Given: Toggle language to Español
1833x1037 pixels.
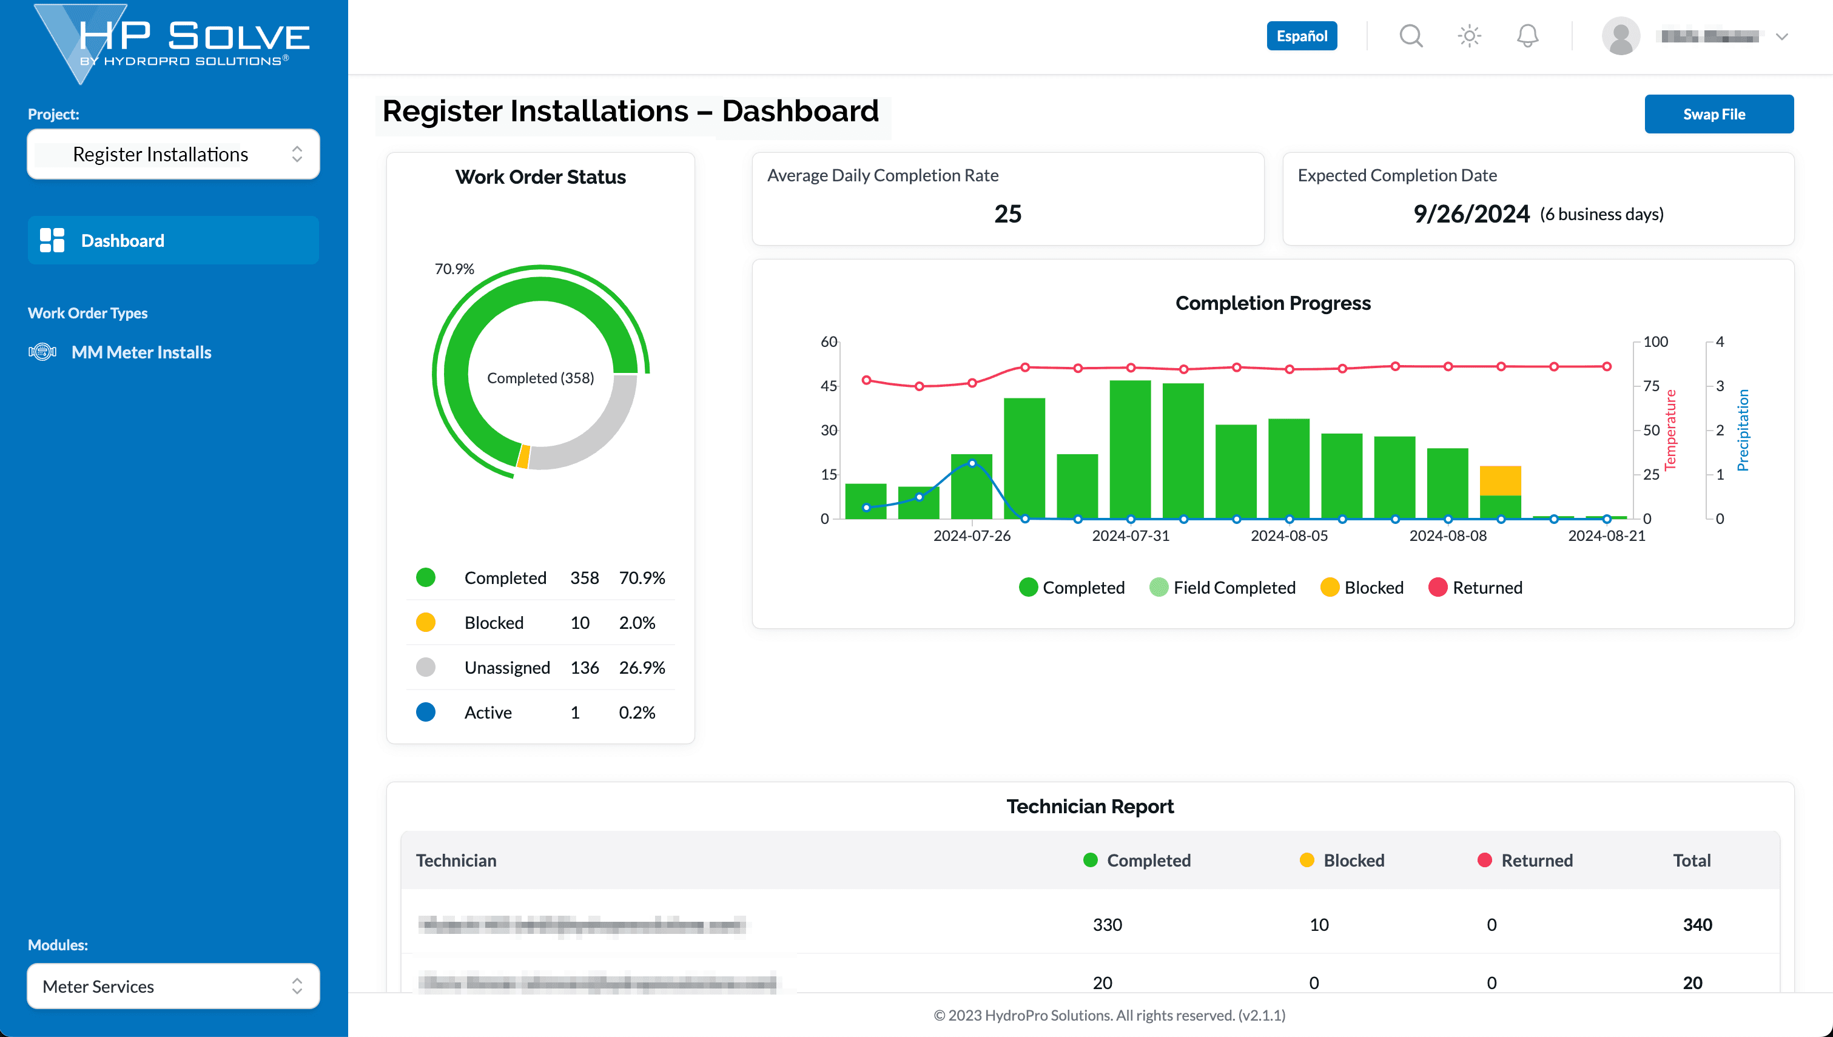Looking at the screenshot, I should [x=1302, y=35].
